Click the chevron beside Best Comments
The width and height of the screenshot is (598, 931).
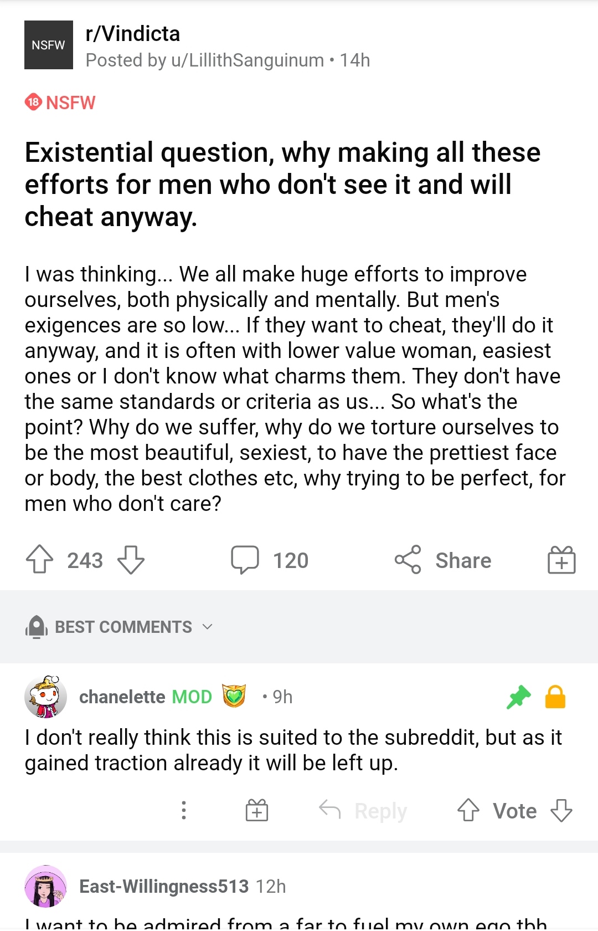[208, 627]
